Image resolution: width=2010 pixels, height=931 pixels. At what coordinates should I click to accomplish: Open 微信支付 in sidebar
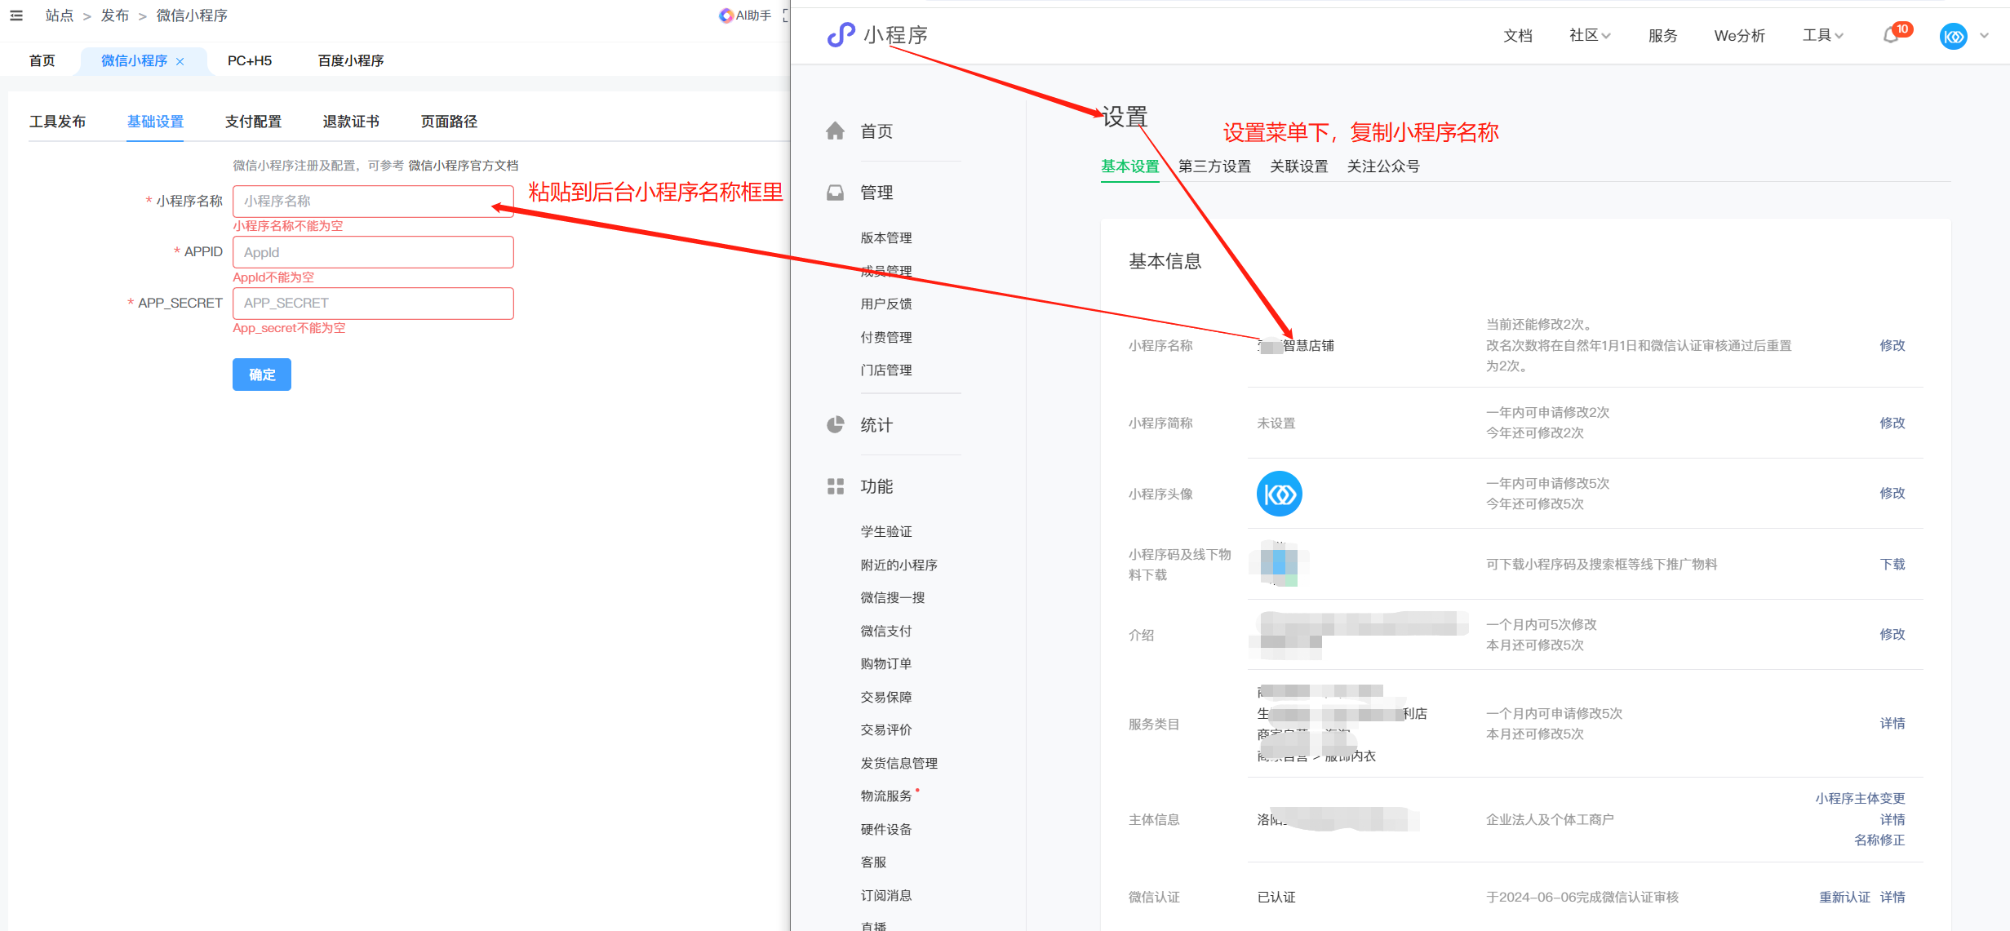coord(886,631)
